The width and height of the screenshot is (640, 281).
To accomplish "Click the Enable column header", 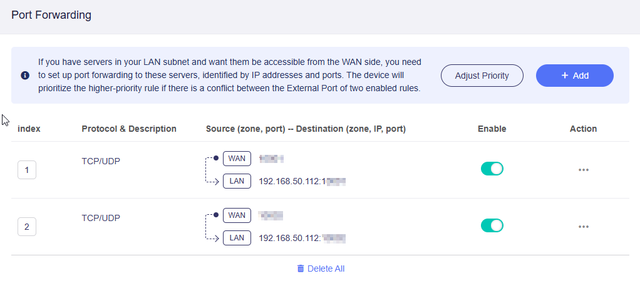I will pos(492,129).
